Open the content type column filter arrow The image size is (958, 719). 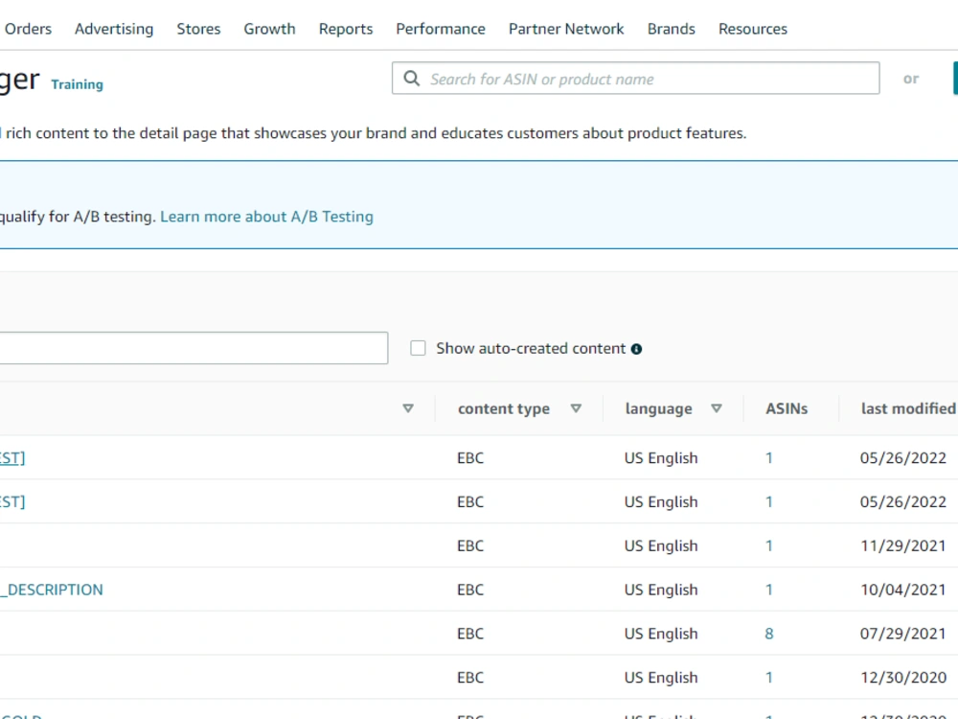[576, 408]
